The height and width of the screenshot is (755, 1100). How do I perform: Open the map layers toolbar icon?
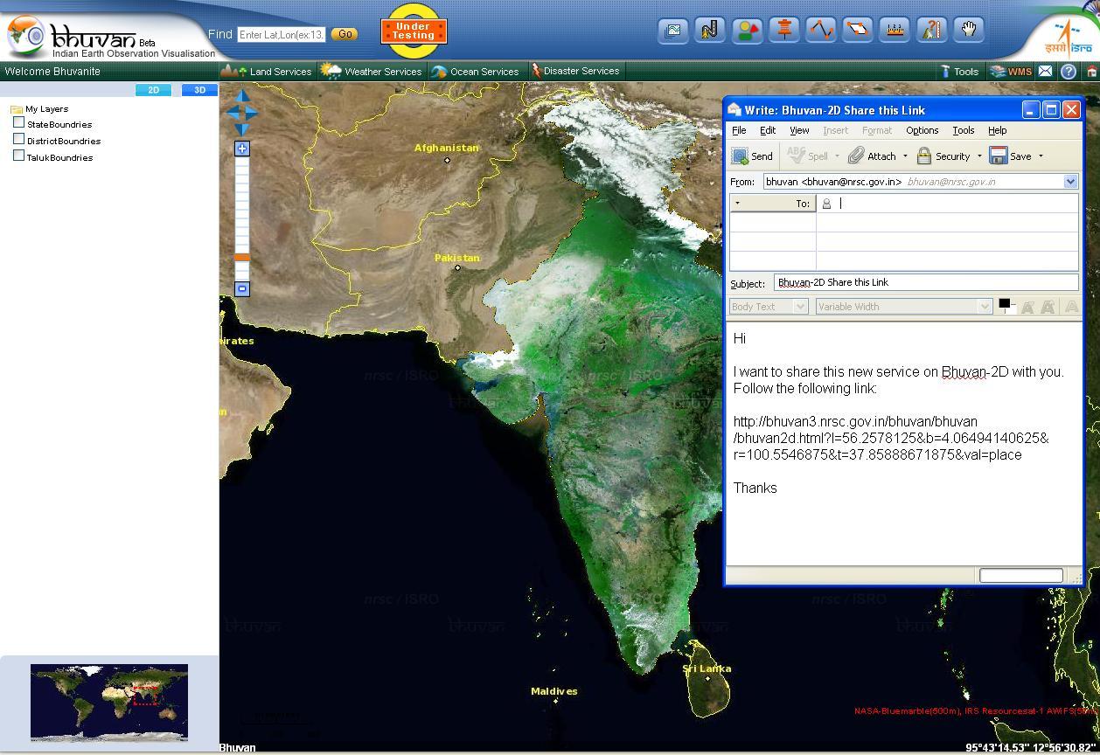(673, 31)
